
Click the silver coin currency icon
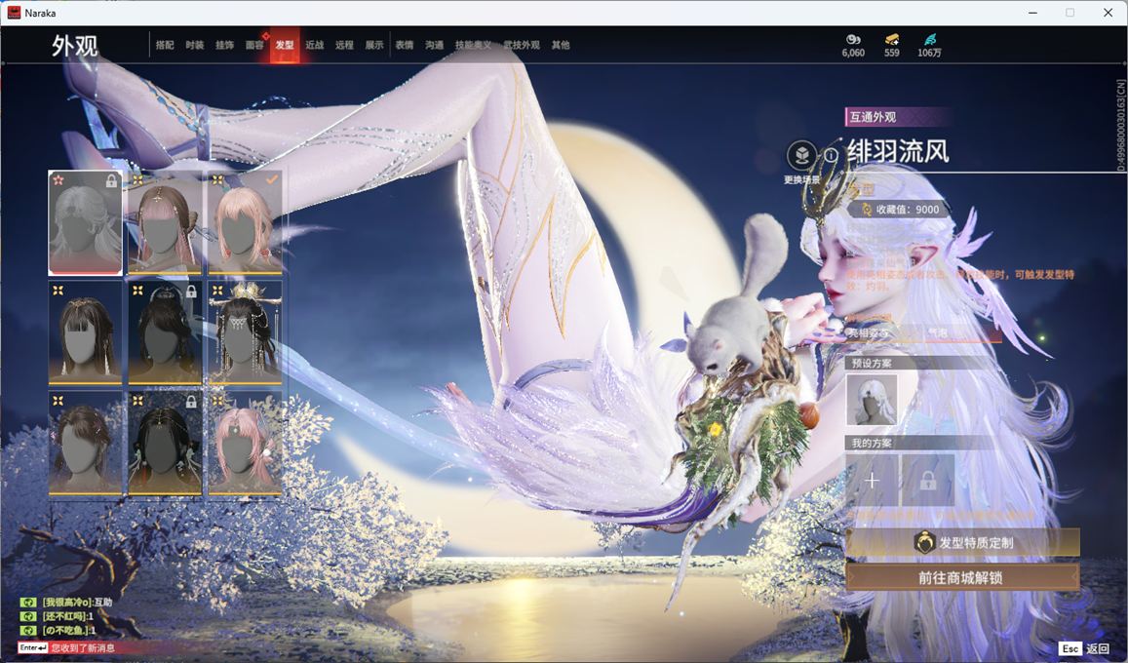[853, 39]
